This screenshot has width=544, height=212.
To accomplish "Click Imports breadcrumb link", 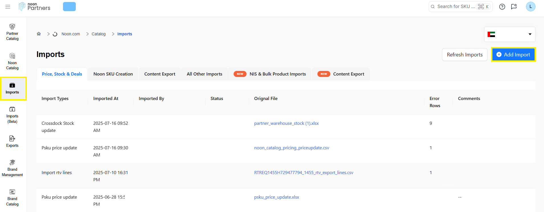I will pyautogui.click(x=125, y=34).
